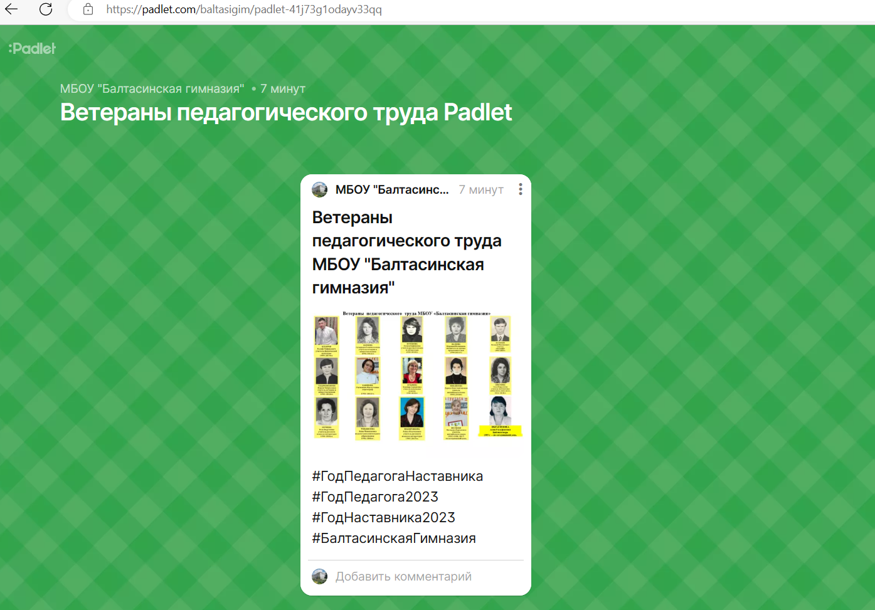Click the header 7 минут timestamp
Viewport: 875px width, 610px height.
pos(283,89)
